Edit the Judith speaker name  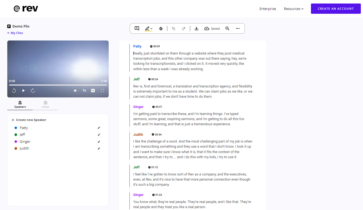point(99,148)
